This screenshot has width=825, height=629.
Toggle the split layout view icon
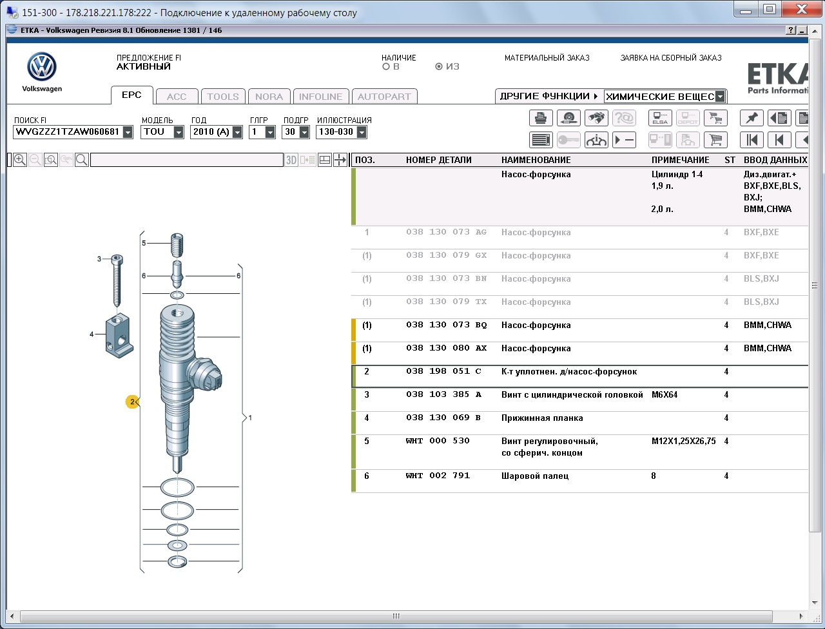pyautogui.click(x=325, y=160)
